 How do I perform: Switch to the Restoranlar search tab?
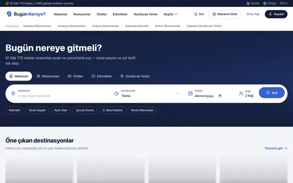click(48, 76)
